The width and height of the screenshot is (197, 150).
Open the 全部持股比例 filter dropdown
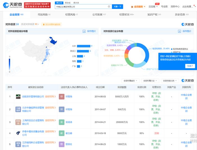(170, 81)
